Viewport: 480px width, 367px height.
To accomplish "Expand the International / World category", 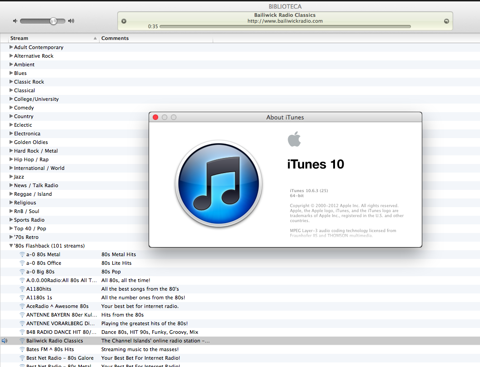I will [x=11, y=168].
